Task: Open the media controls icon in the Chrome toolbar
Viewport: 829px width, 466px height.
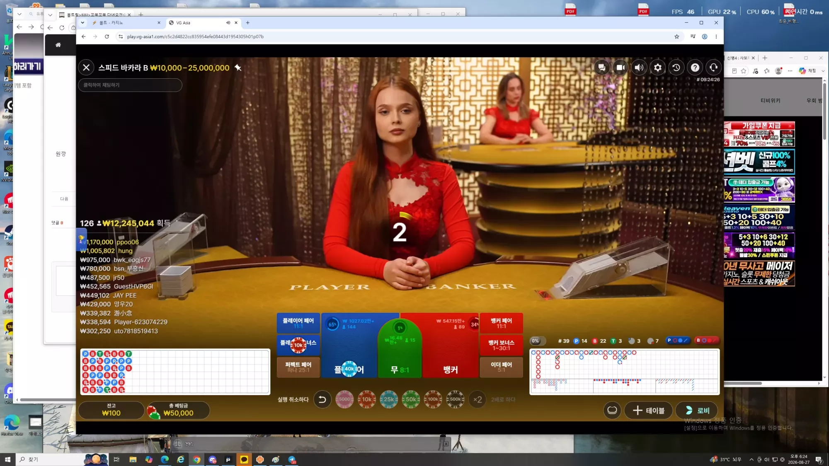Action: pyautogui.click(x=693, y=36)
